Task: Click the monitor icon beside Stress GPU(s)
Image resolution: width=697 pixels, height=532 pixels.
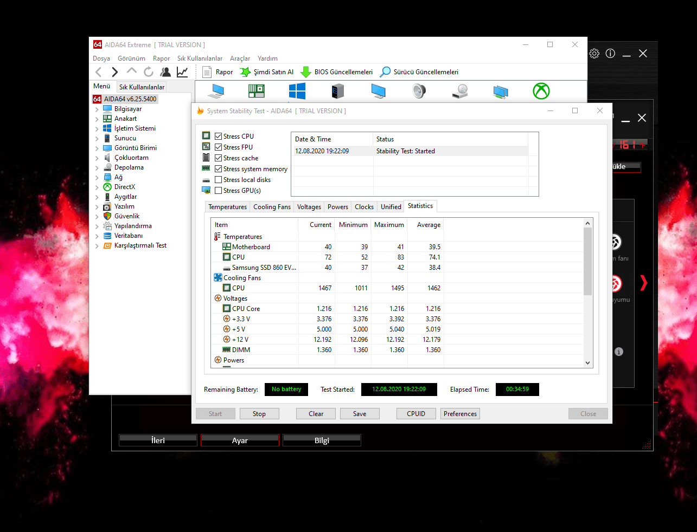Action: tap(206, 190)
